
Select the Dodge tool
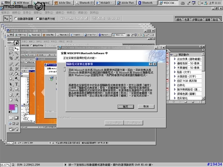click(x=17, y=78)
